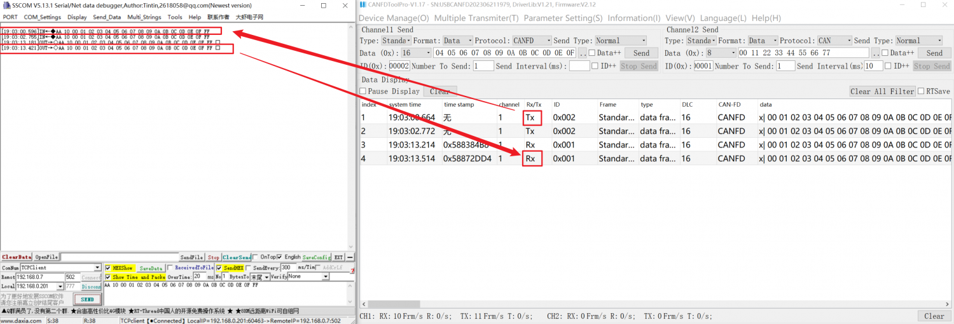Collapse SSCOM panel with the dash button
Image resolution: width=954 pixels, height=324 pixels.
click(x=350, y=257)
